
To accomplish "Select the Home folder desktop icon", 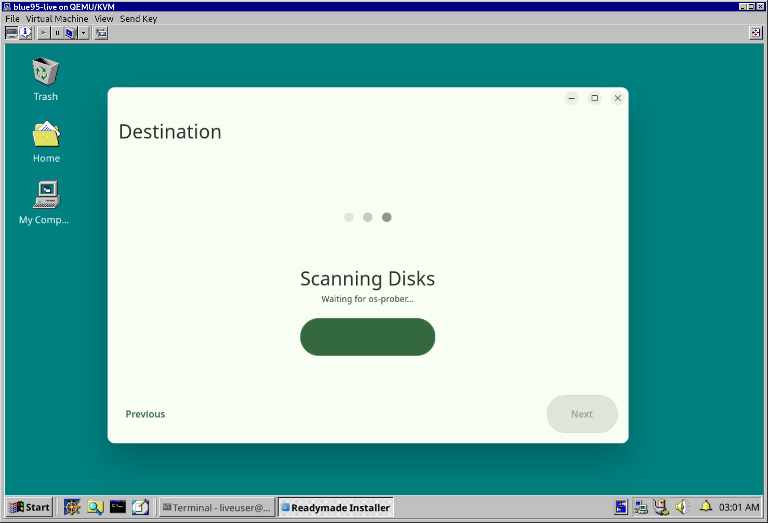I will coord(46,142).
